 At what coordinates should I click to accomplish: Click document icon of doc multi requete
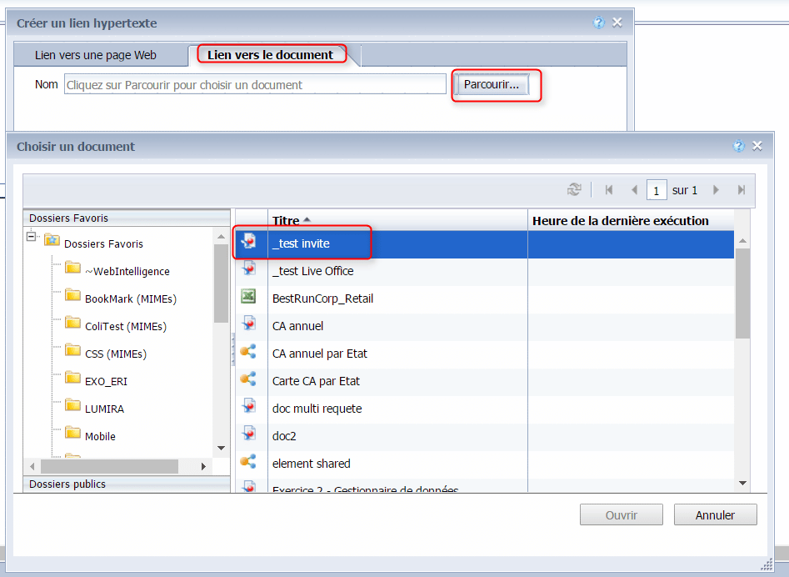coord(248,406)
